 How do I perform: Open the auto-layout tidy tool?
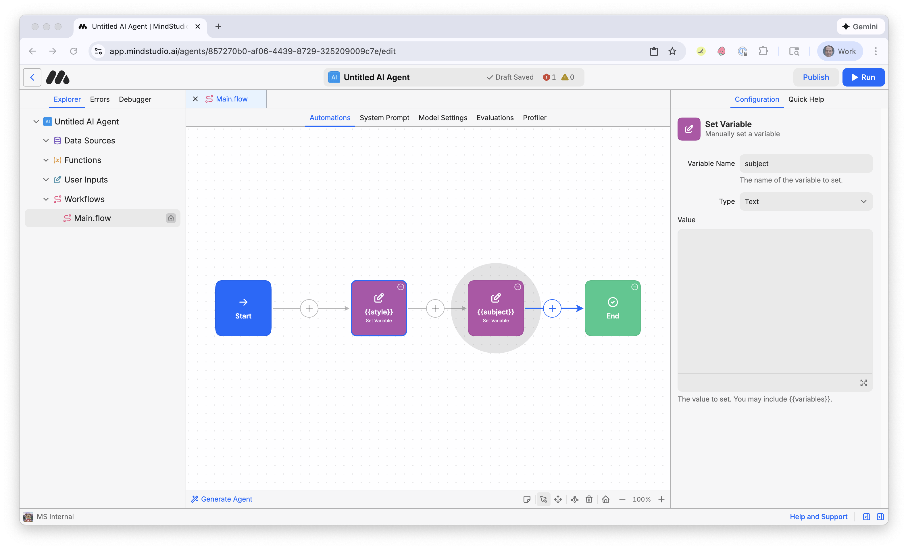pos(574,499)
